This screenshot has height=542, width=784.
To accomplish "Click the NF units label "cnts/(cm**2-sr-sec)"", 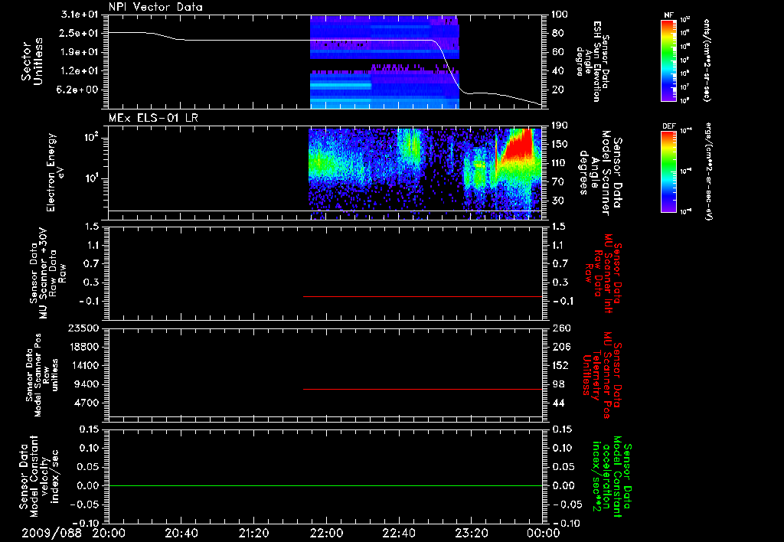I will [707, 60].
